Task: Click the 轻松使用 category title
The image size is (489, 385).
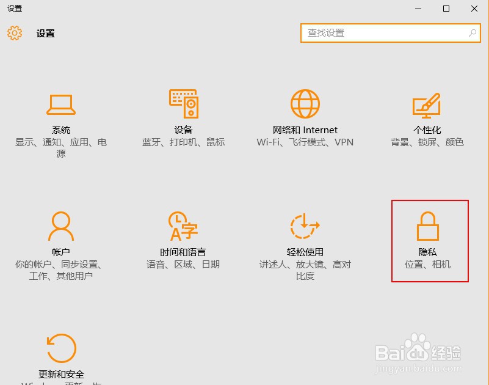Action: [x=305, y=252]
